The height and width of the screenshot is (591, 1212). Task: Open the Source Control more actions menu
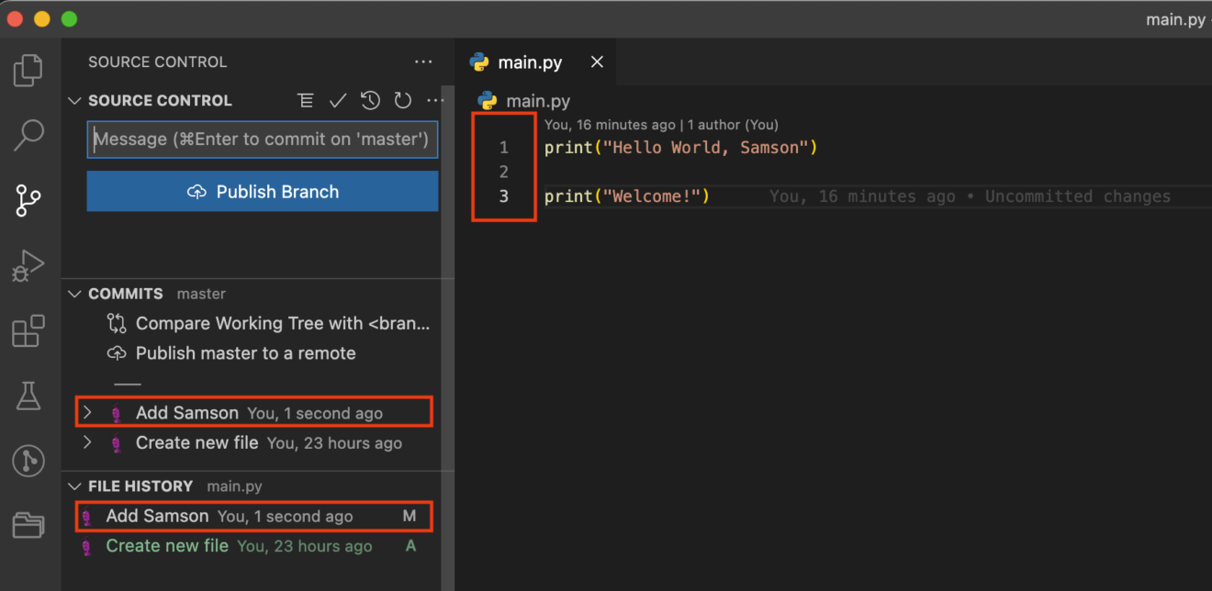pos(435,100)
